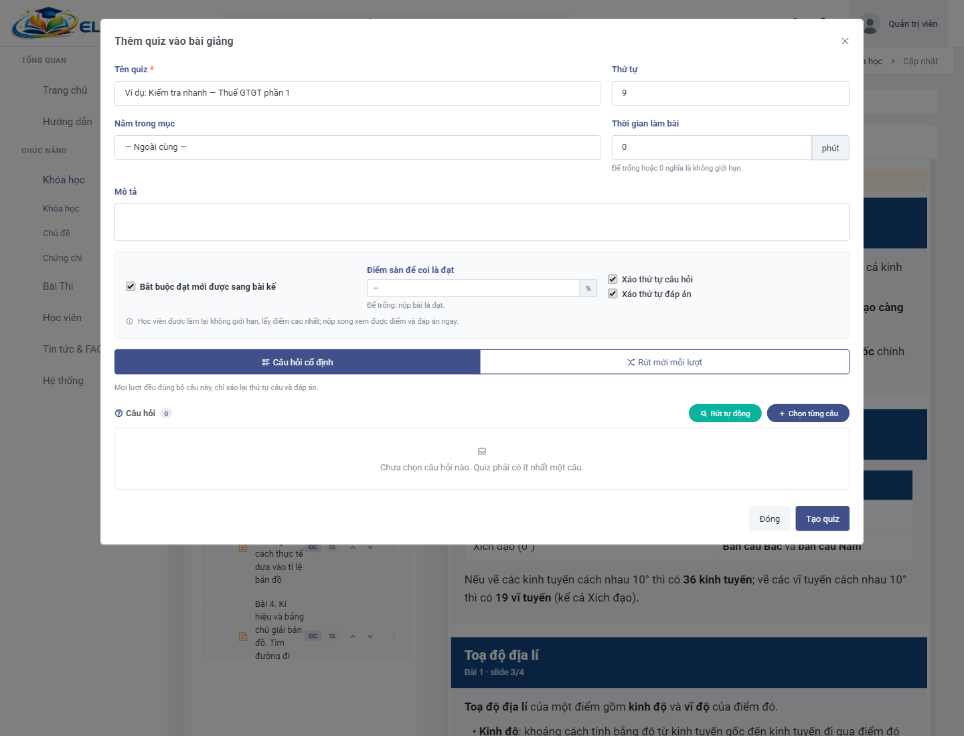
Task: Expand Tin tức & FAQ in background sidebar
Action: point(72,349)
